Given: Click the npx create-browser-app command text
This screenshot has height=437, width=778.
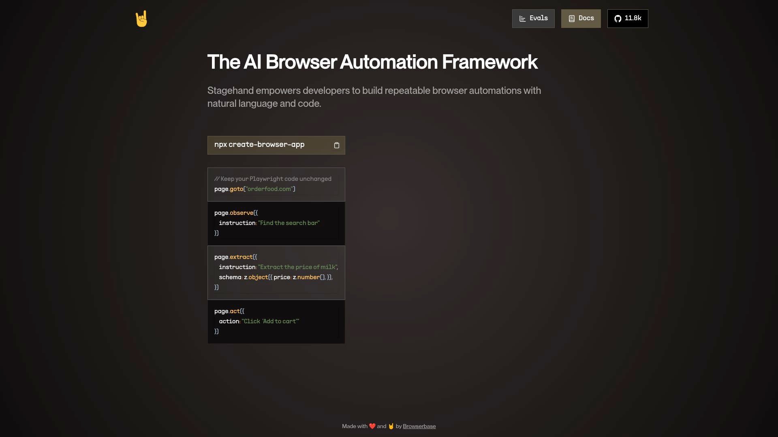Looking at the screenshot, I should (259, 145).
